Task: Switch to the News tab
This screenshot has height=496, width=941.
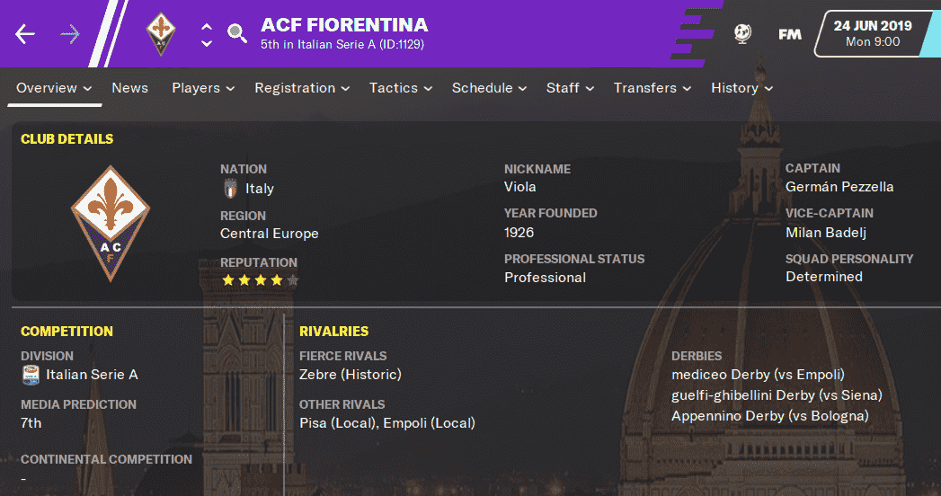Action: (130, 88)
